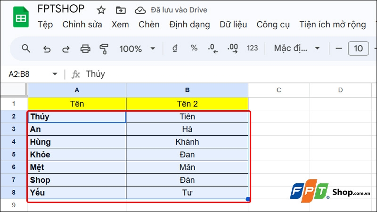Screen dimensions: 377x212
Task: Open the Công cụ menu
Action: (x=273, y=25)
